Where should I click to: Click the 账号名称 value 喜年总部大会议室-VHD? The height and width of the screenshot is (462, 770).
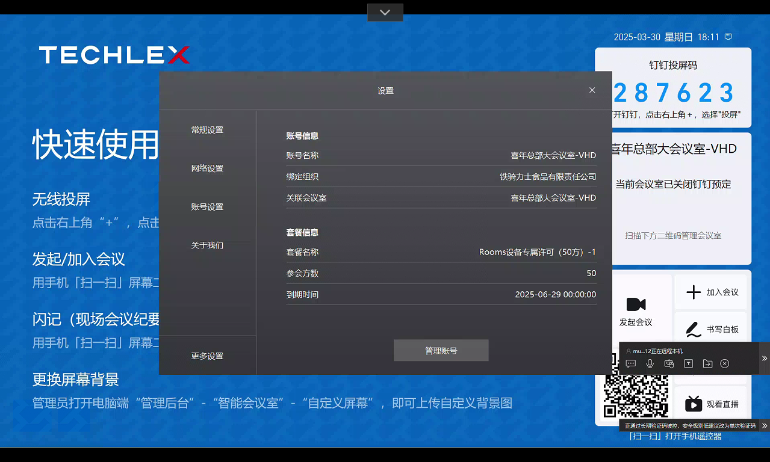pos(553,155)
